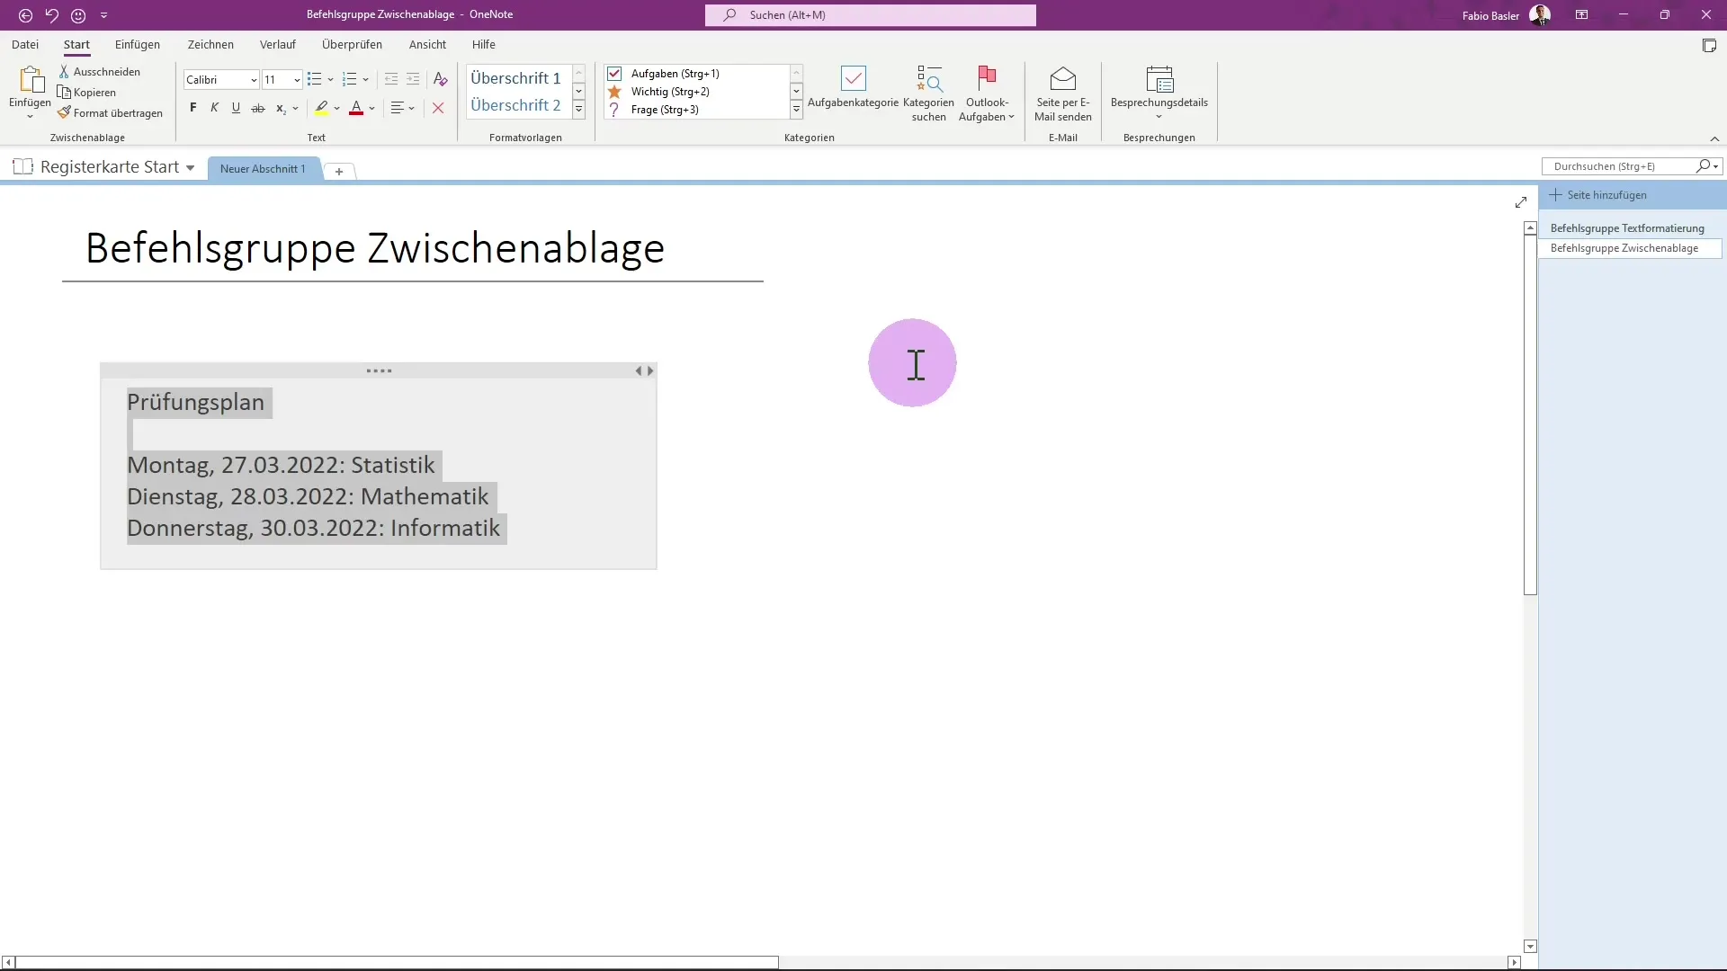Open the feedback smiley icon
The height and width of the screenshot is (971, 1727).
(78, 15)
